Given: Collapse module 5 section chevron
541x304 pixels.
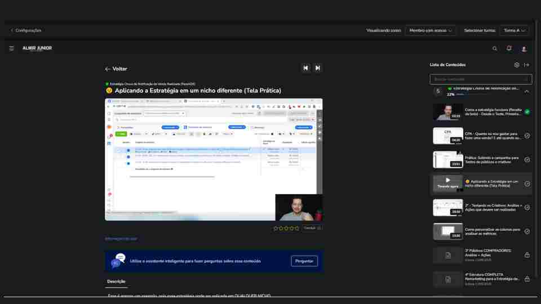Looking at the screenshot, I should click(526, 91).
